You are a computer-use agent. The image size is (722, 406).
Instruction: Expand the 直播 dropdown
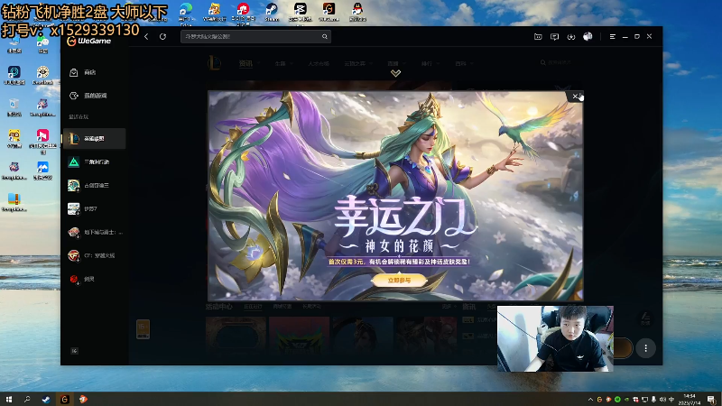[396, 63]
